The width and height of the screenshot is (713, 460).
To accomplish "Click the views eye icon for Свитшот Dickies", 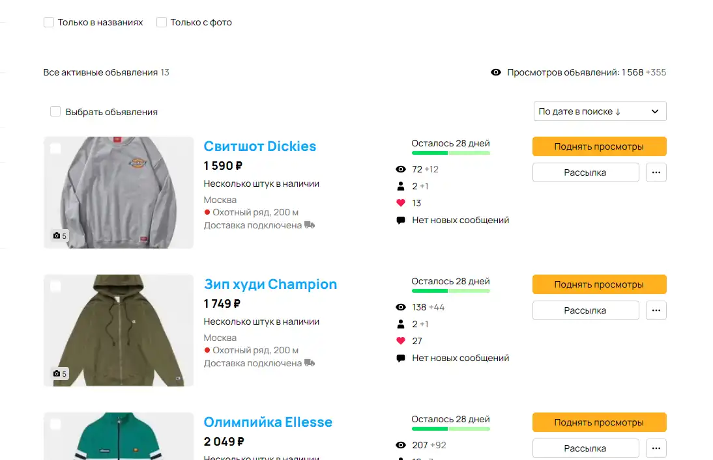I will [401, 169].
